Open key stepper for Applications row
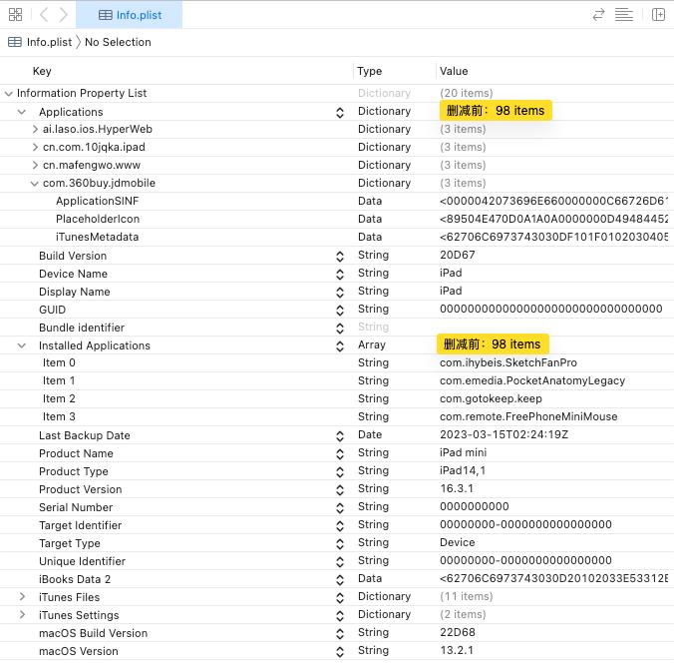Viewport: 674px width, 667px height. click(x=340, y=113)
